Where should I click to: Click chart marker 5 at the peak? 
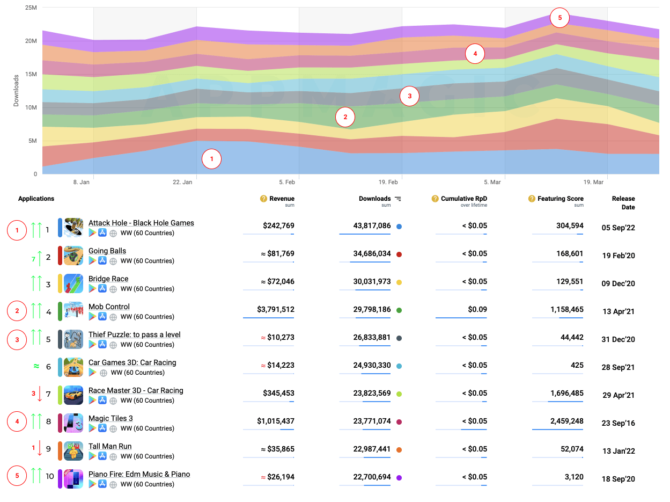559,18
